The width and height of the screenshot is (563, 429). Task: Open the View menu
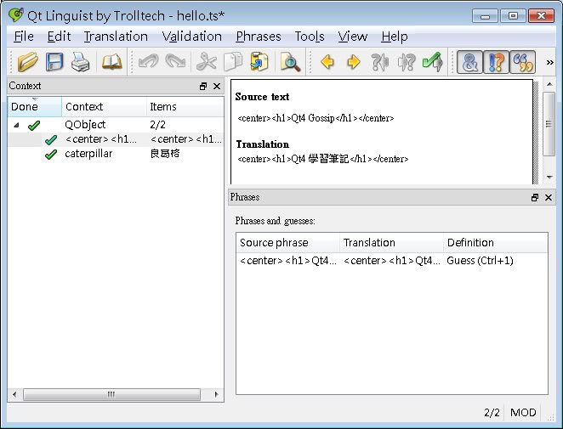click(x=353, y=37)
